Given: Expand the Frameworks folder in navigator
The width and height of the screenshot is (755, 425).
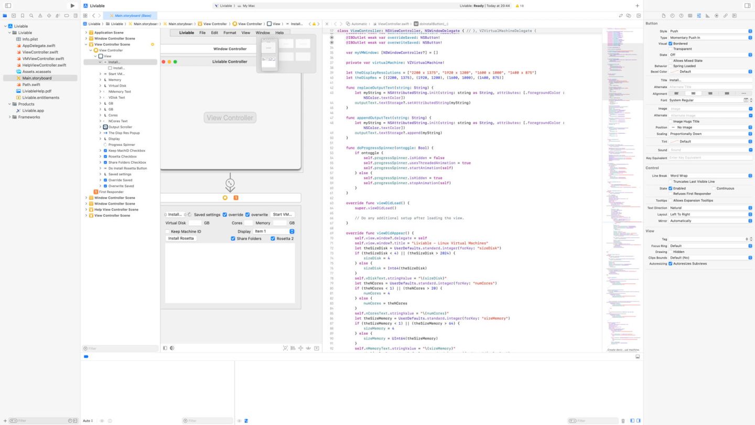Looking at the screenshot, I should click(x=9, y=117).
